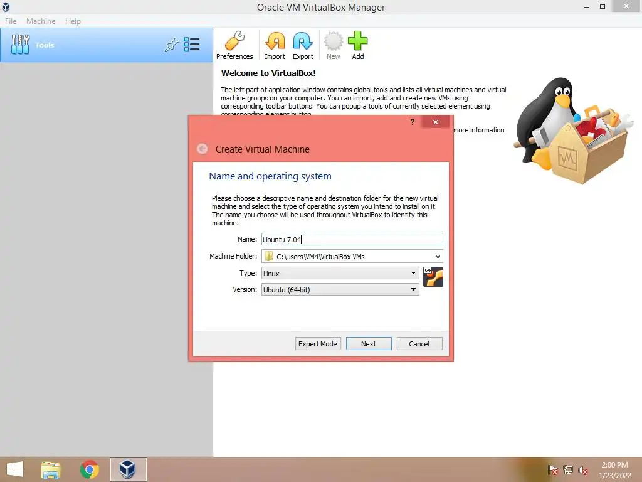Open the Help menu

tap(73, 21)
